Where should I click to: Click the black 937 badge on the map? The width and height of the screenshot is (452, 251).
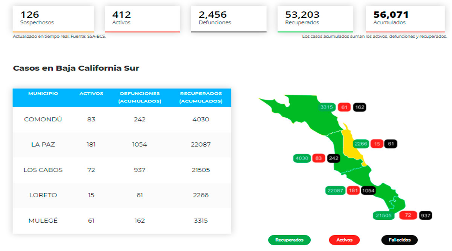click(426, 216)
